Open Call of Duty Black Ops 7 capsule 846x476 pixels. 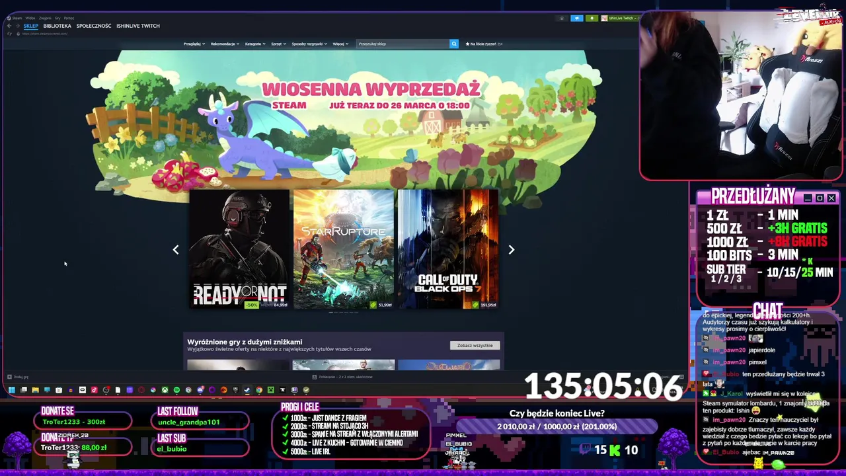448,249
